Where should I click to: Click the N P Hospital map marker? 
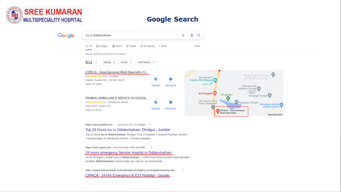(x=215, y=93)
